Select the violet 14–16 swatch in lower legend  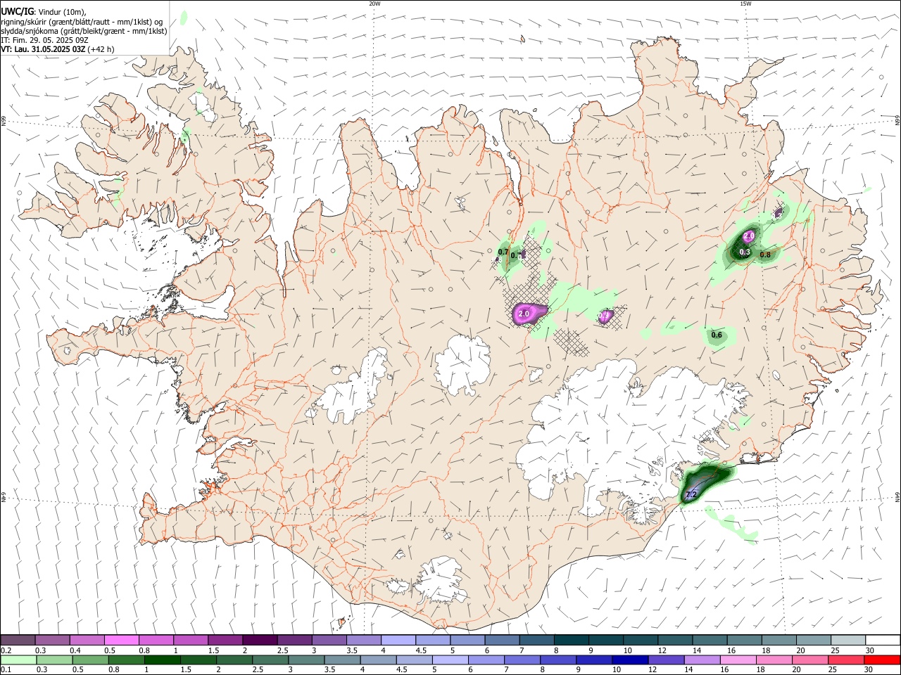702,660
